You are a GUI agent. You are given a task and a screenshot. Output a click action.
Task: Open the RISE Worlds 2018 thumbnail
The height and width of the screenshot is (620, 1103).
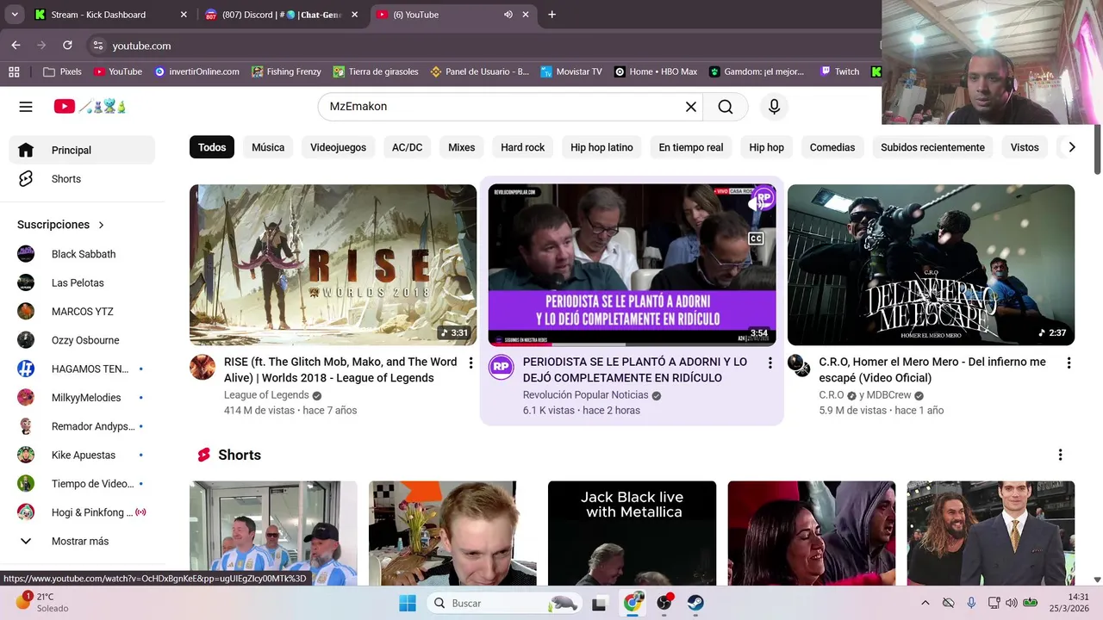pos(333,265)
